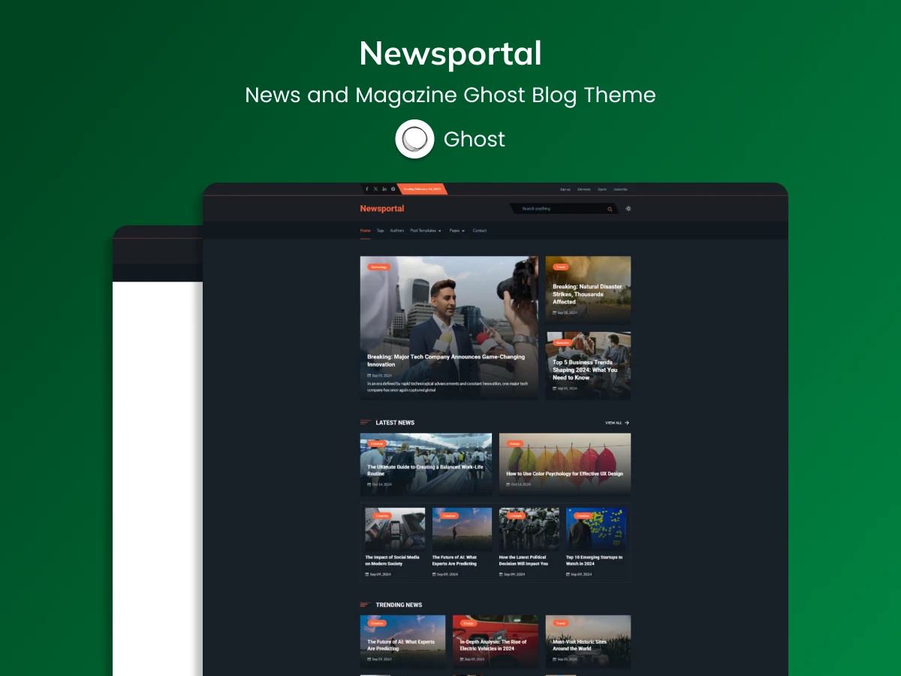
Task: Toggle light/dark mode with the sun icon
Action: [x=628, y=209]
